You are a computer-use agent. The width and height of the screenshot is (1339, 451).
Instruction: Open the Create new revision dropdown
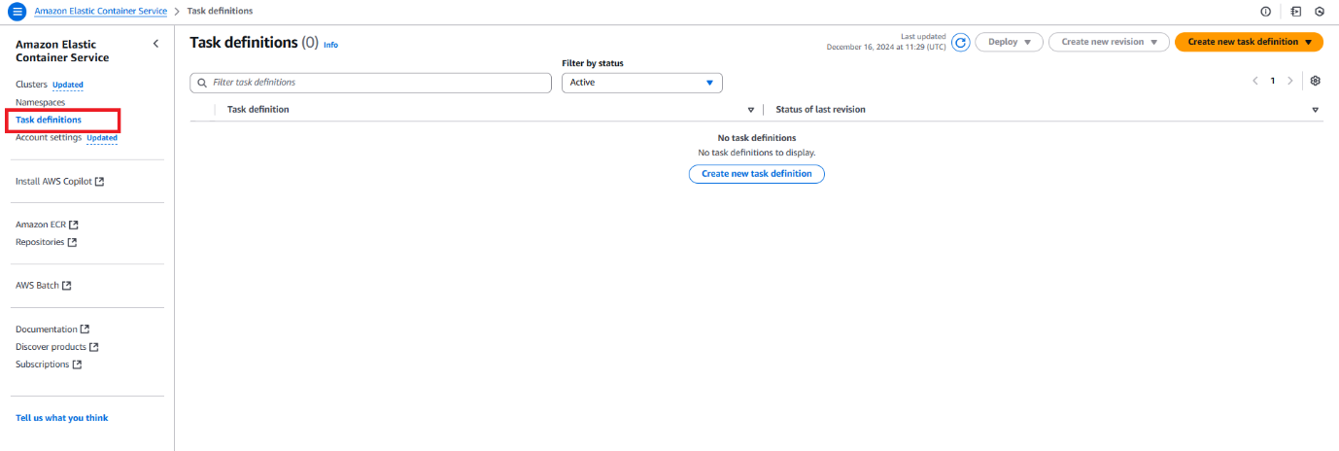(1109, 42)
